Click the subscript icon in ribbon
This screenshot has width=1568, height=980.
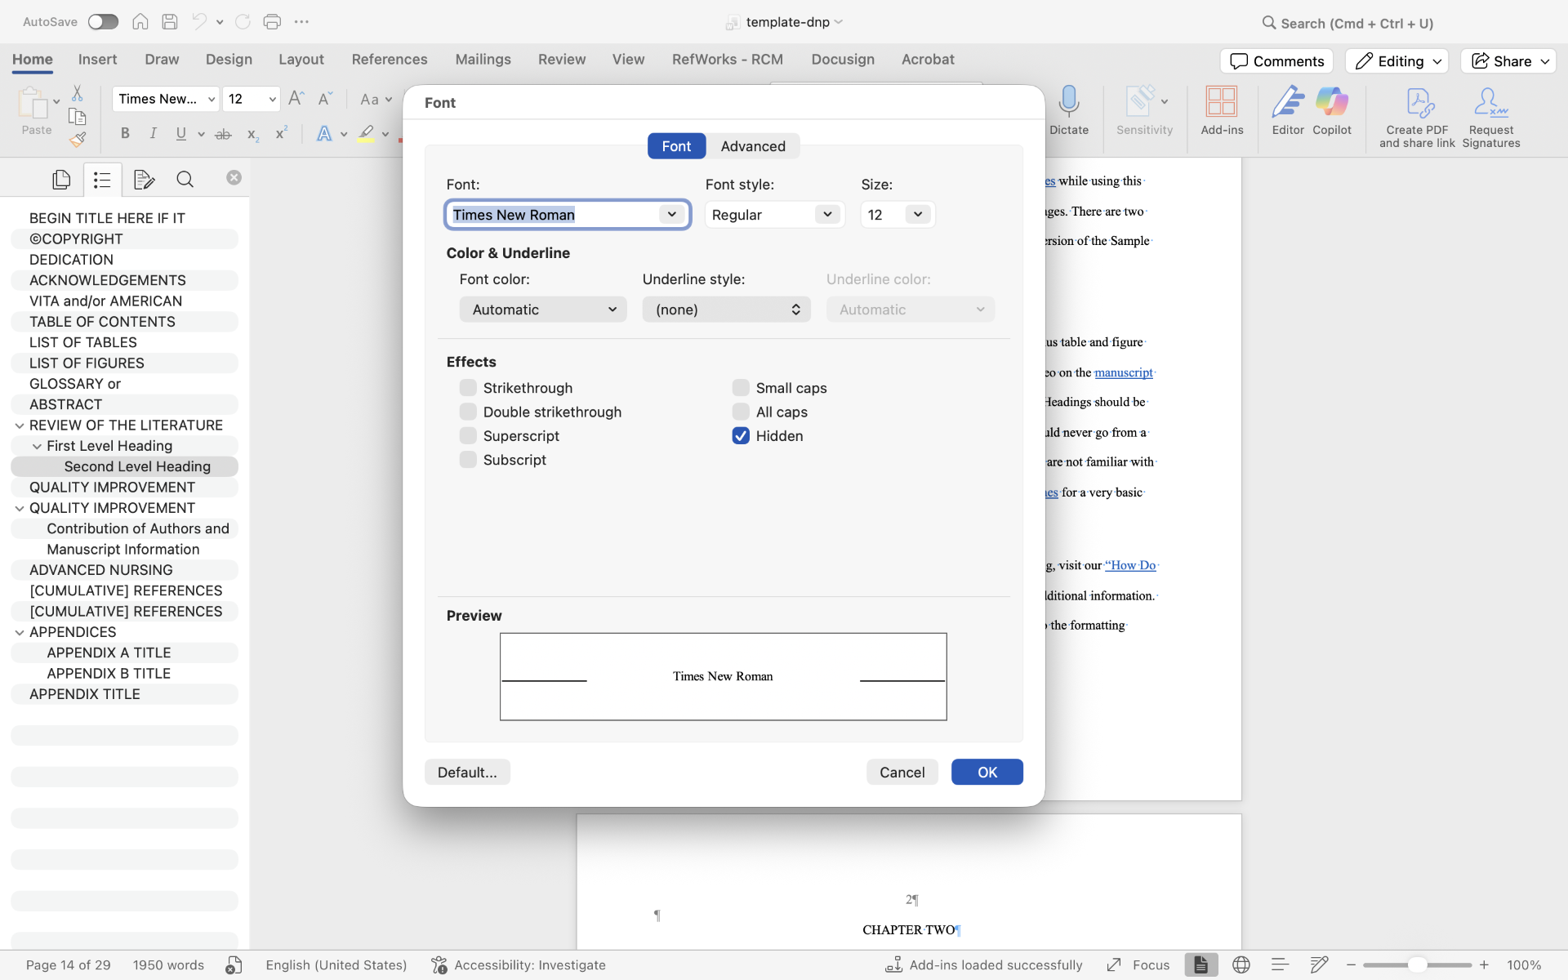(252, 135)
